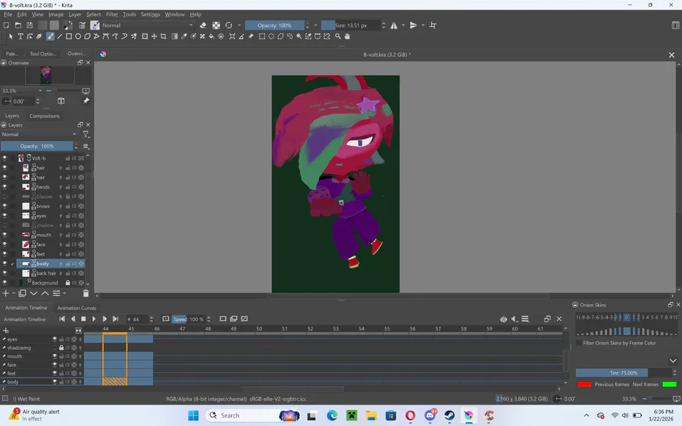This screenshot has height=426, width=682.
Task: Select the Rectangle shape tool
Action: [69, 36]
